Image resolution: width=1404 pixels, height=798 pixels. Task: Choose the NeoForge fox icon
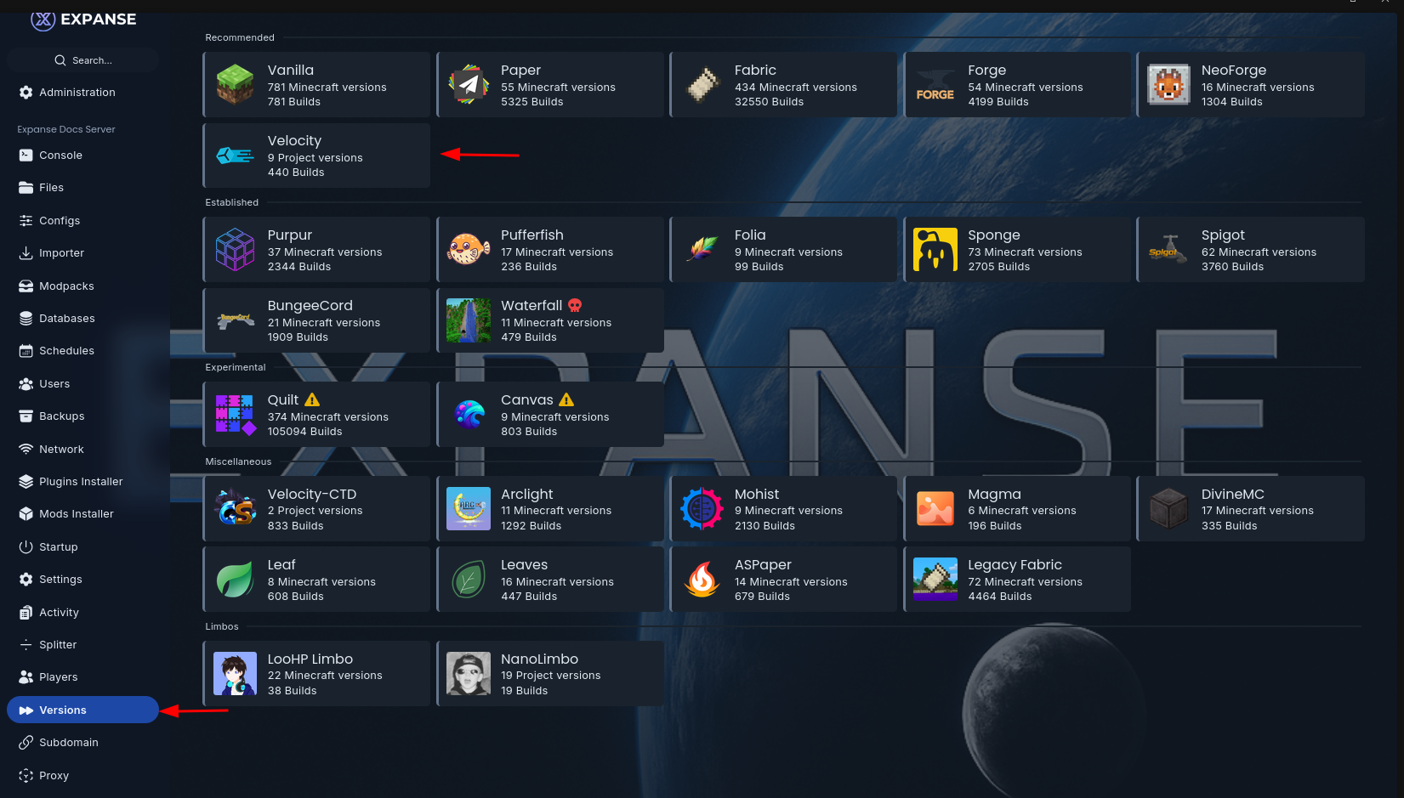(1168, 85)
